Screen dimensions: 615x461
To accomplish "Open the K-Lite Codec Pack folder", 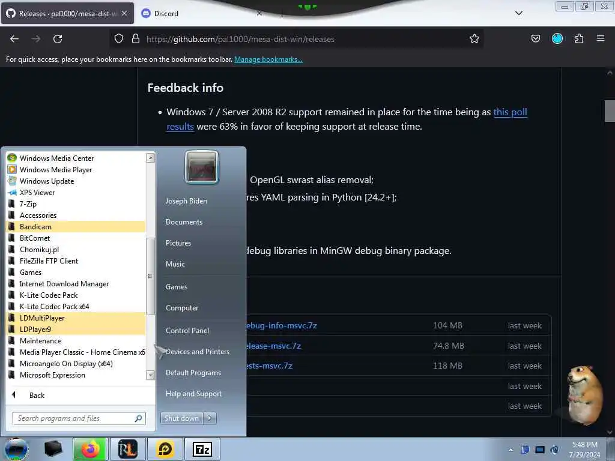I will (x=76, y=295).
